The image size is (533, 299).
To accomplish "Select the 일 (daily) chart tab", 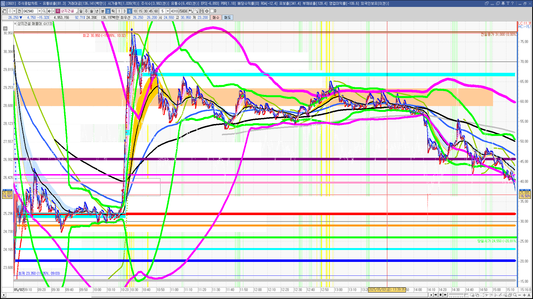I will click(81, 11).
